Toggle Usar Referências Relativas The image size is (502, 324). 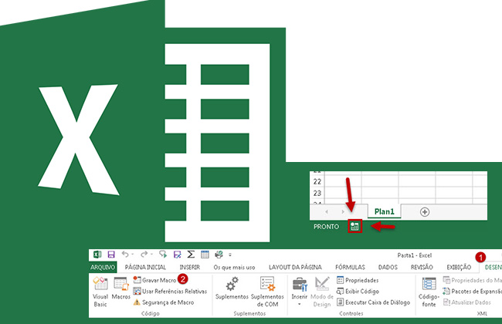[x=170, y=292]
